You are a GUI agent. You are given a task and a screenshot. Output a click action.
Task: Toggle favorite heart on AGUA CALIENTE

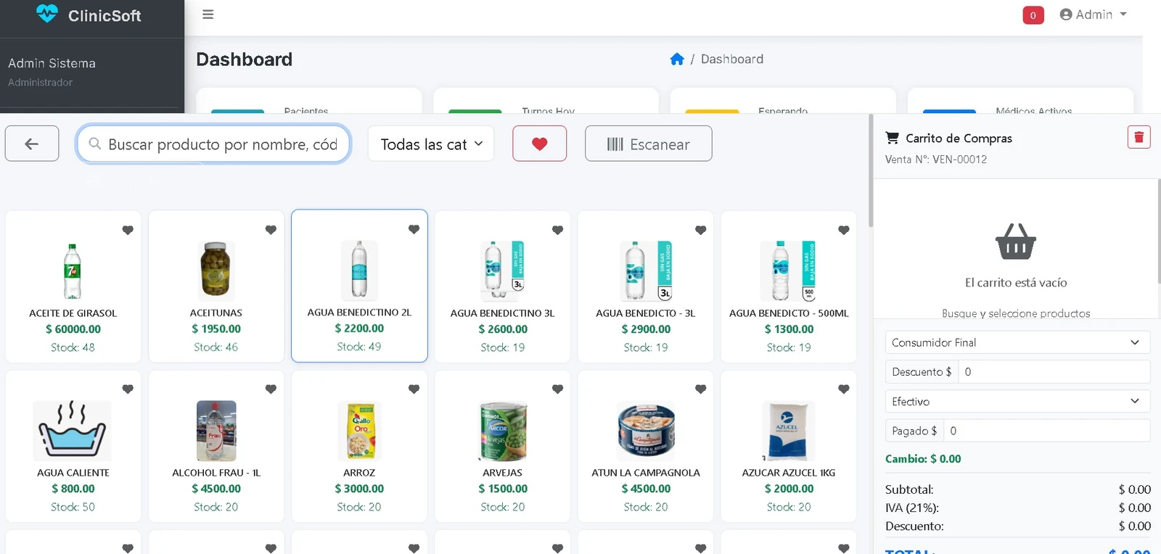click(x=128, y=389)
